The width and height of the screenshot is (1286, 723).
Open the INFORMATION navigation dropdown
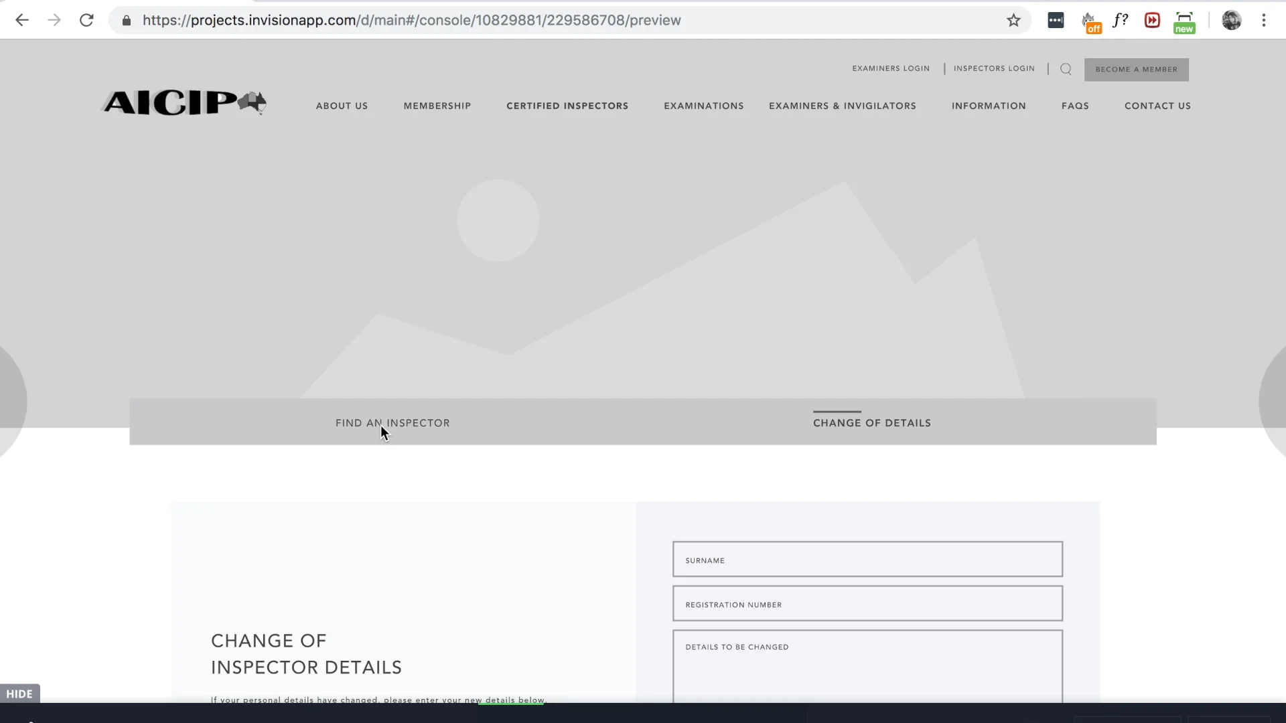point(989,106)
